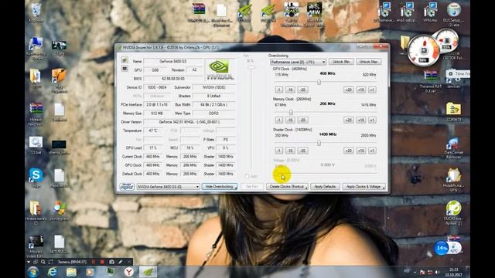Decrease Memory Clock by 1 MHz
Viewport: 495px width, 278px height.
tap(278, 120)
